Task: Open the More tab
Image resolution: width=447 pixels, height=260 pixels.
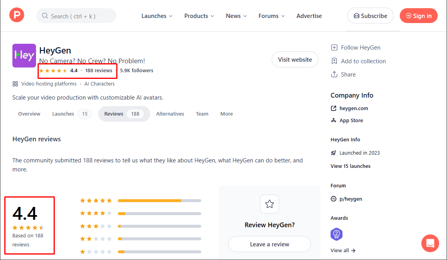Action: [226, 114]
